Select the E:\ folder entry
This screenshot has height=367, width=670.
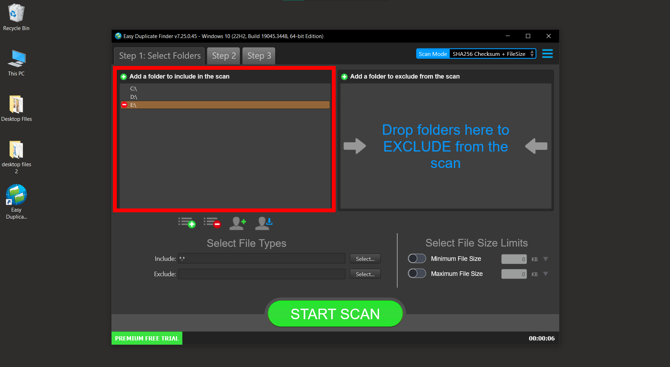point(225,105)
